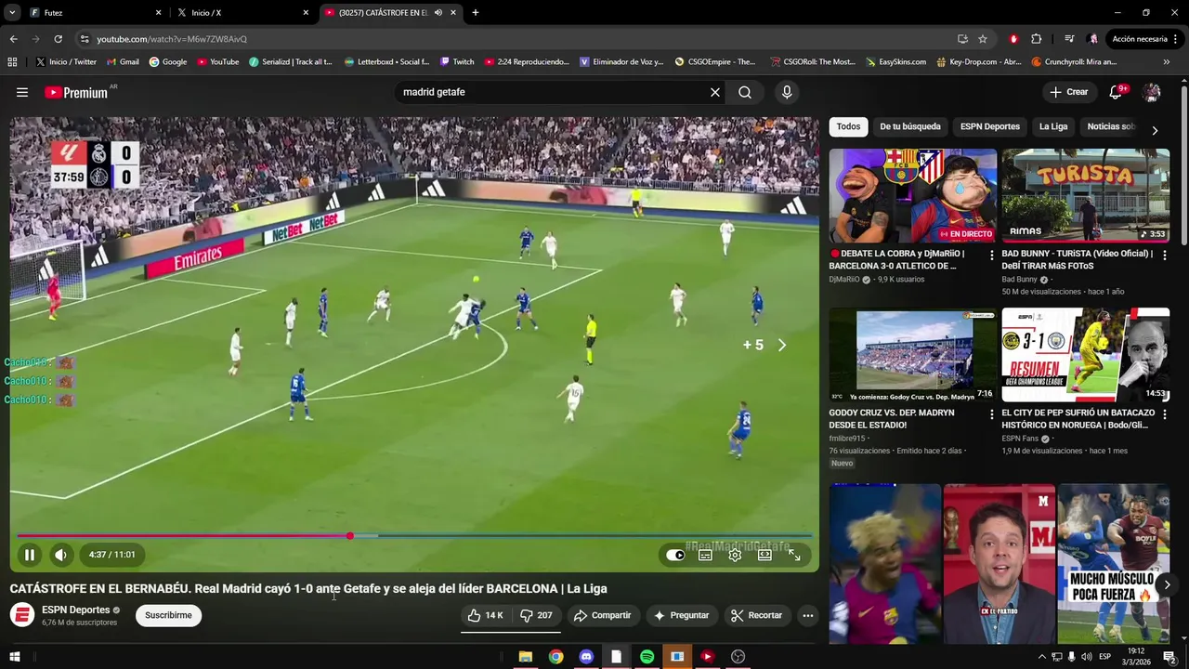Screen dimensions: 1189x669
Task: Open the 'DEBATE LA COBRA y DjMaRiiO' live thumbnail
Action: tap(913, 196)
